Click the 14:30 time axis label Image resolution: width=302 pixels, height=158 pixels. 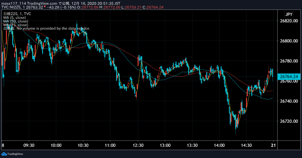(246, 145)
